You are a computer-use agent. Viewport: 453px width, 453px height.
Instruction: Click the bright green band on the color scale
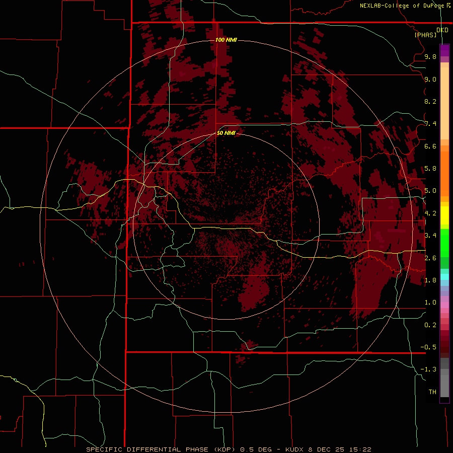click(444, 243)
